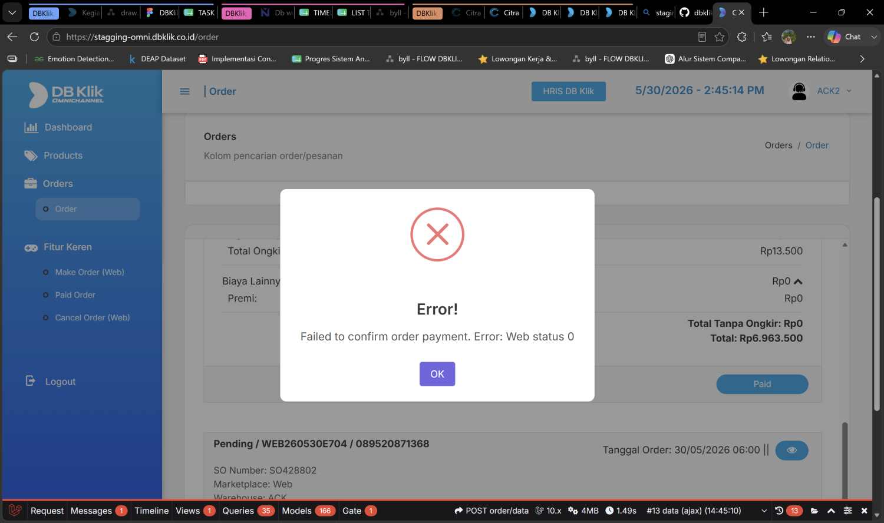Click the Orders breadcrumb link
Viewport: 884px width, 523px height.
779,145
